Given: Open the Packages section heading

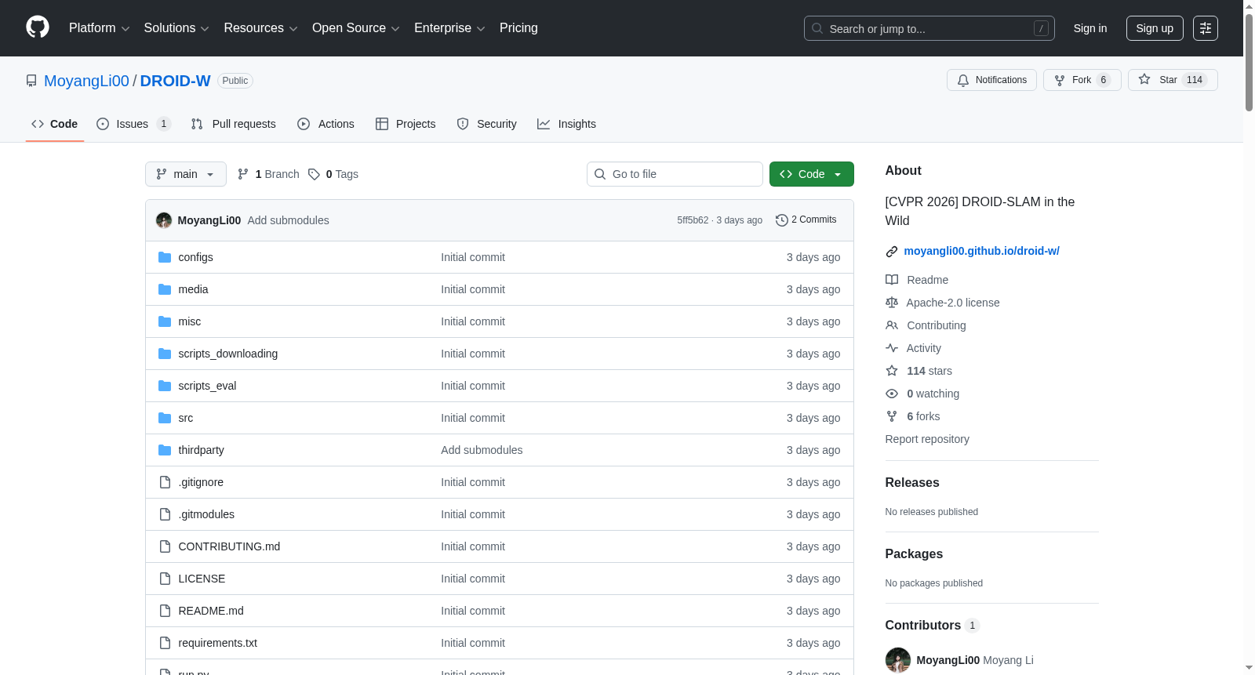Looking at the screenshot, I should (915, 554).
